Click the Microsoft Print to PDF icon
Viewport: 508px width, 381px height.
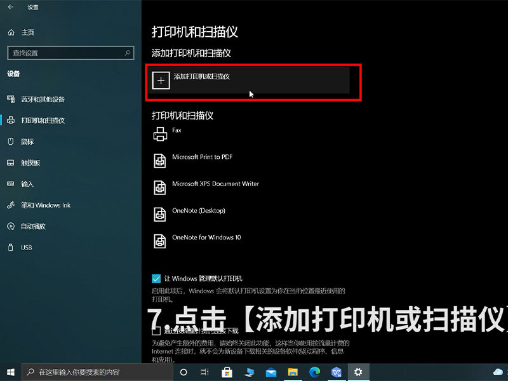160,161
